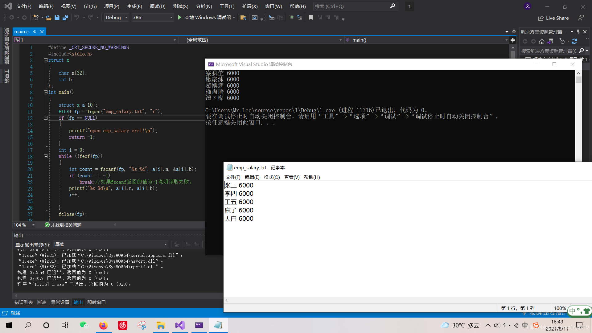This screenshot has height=333, width=592.
Task: Click the new project icon in toolbar
Action: pyautogui.click(x=36, y=18)
